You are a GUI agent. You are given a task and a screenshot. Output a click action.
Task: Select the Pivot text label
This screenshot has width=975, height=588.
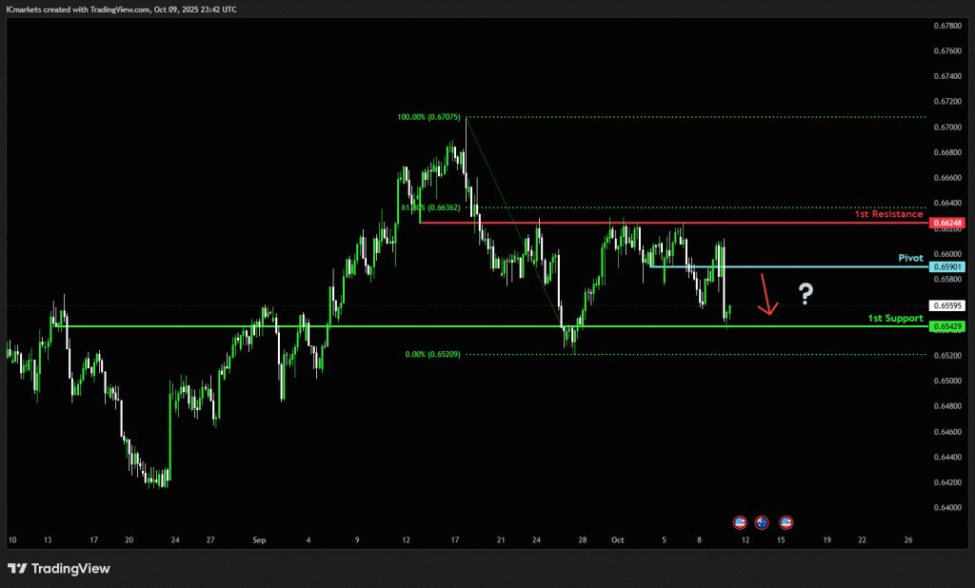coord(911,258)
